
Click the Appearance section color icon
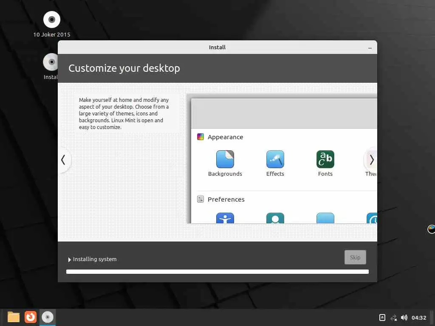(x=201, y=137)
